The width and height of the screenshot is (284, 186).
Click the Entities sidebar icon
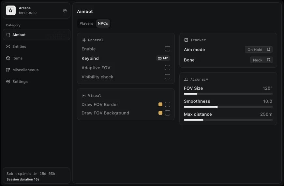(x=8, y=46)
